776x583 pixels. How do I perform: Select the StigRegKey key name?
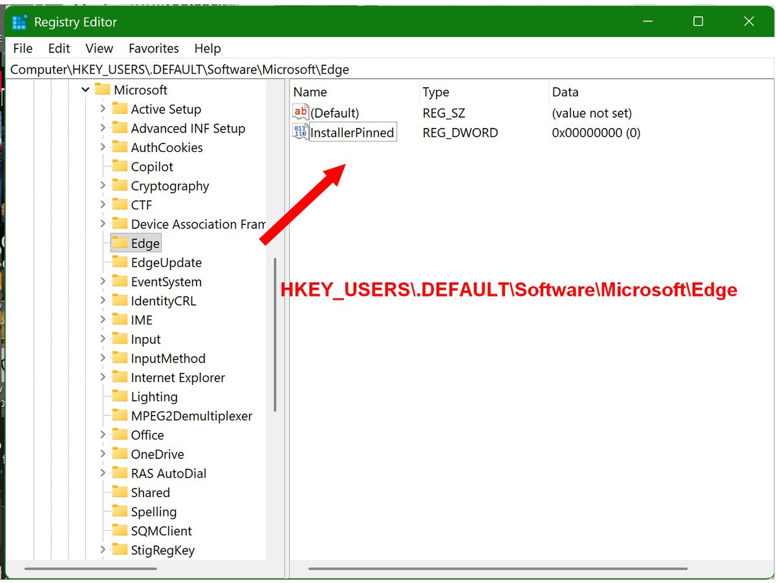click(162, 550)
